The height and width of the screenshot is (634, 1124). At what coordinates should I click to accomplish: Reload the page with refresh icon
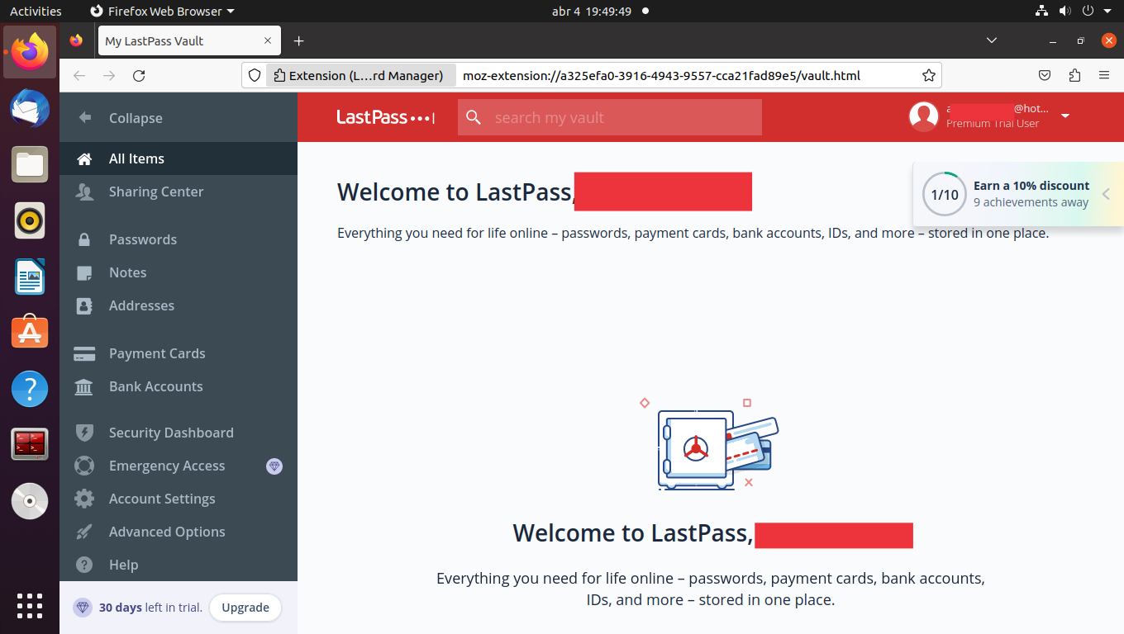pos(139,75)
